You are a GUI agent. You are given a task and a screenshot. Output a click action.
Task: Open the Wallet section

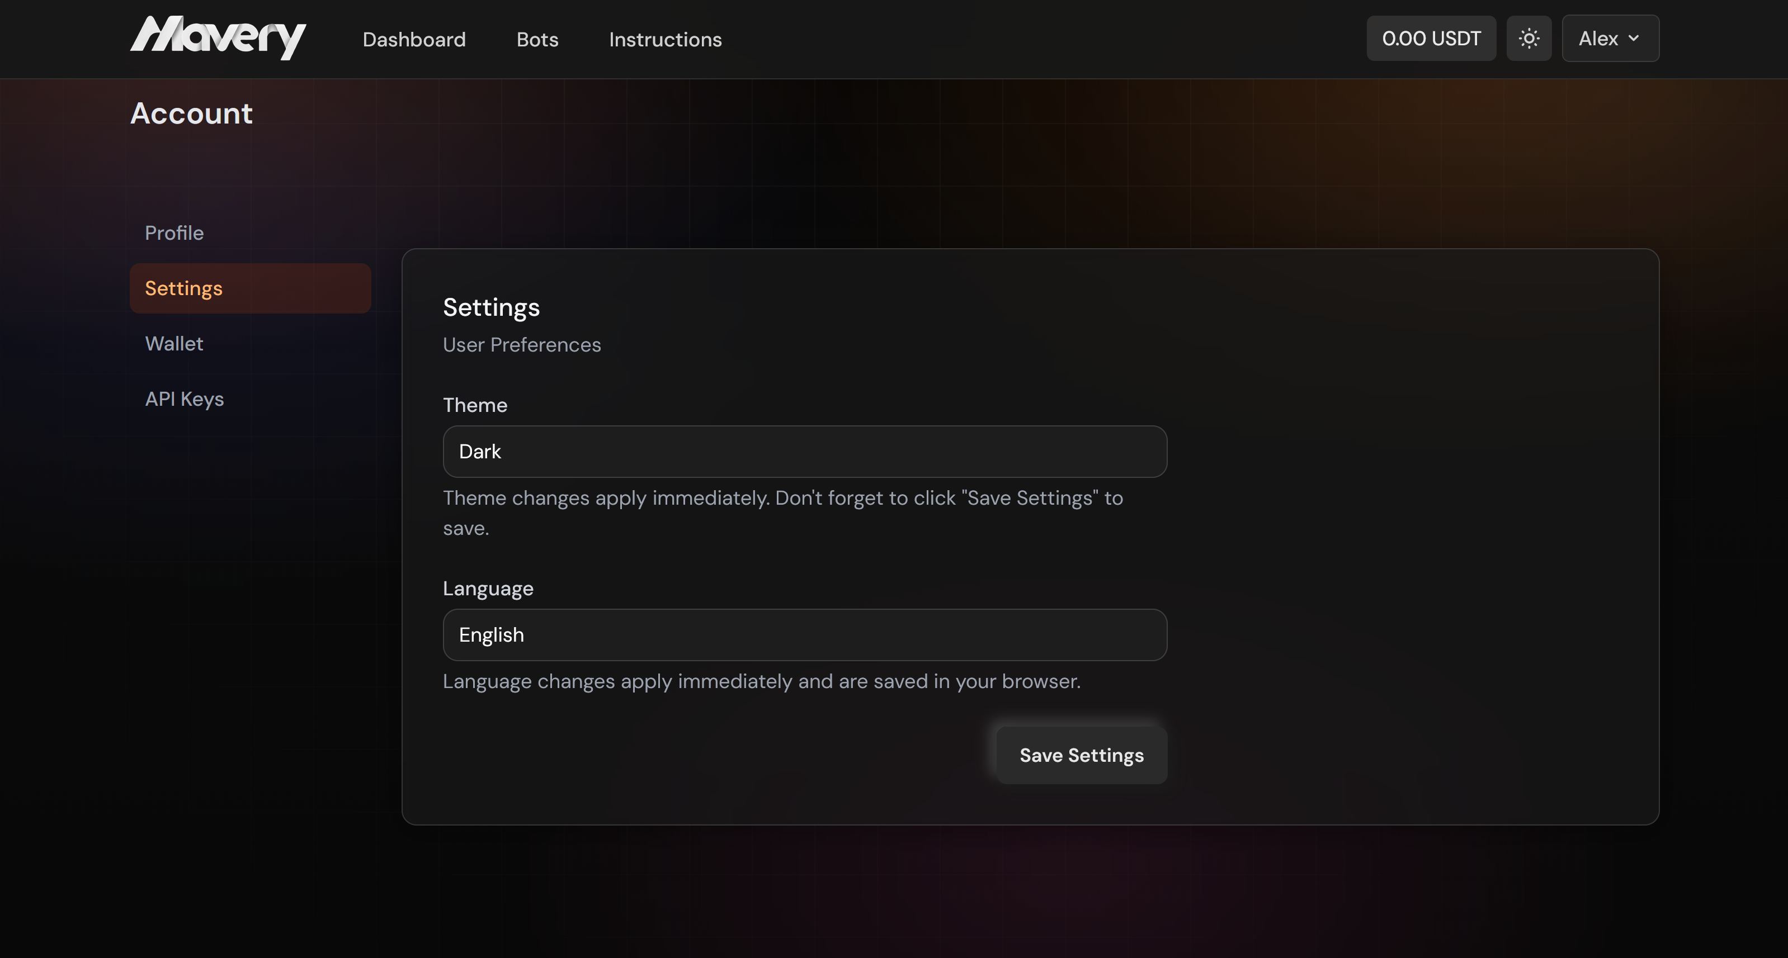[250, 344]
